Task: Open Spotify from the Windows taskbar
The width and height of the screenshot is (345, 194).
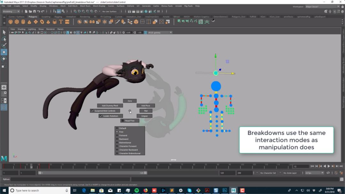Action: click(x=136, y=190)
